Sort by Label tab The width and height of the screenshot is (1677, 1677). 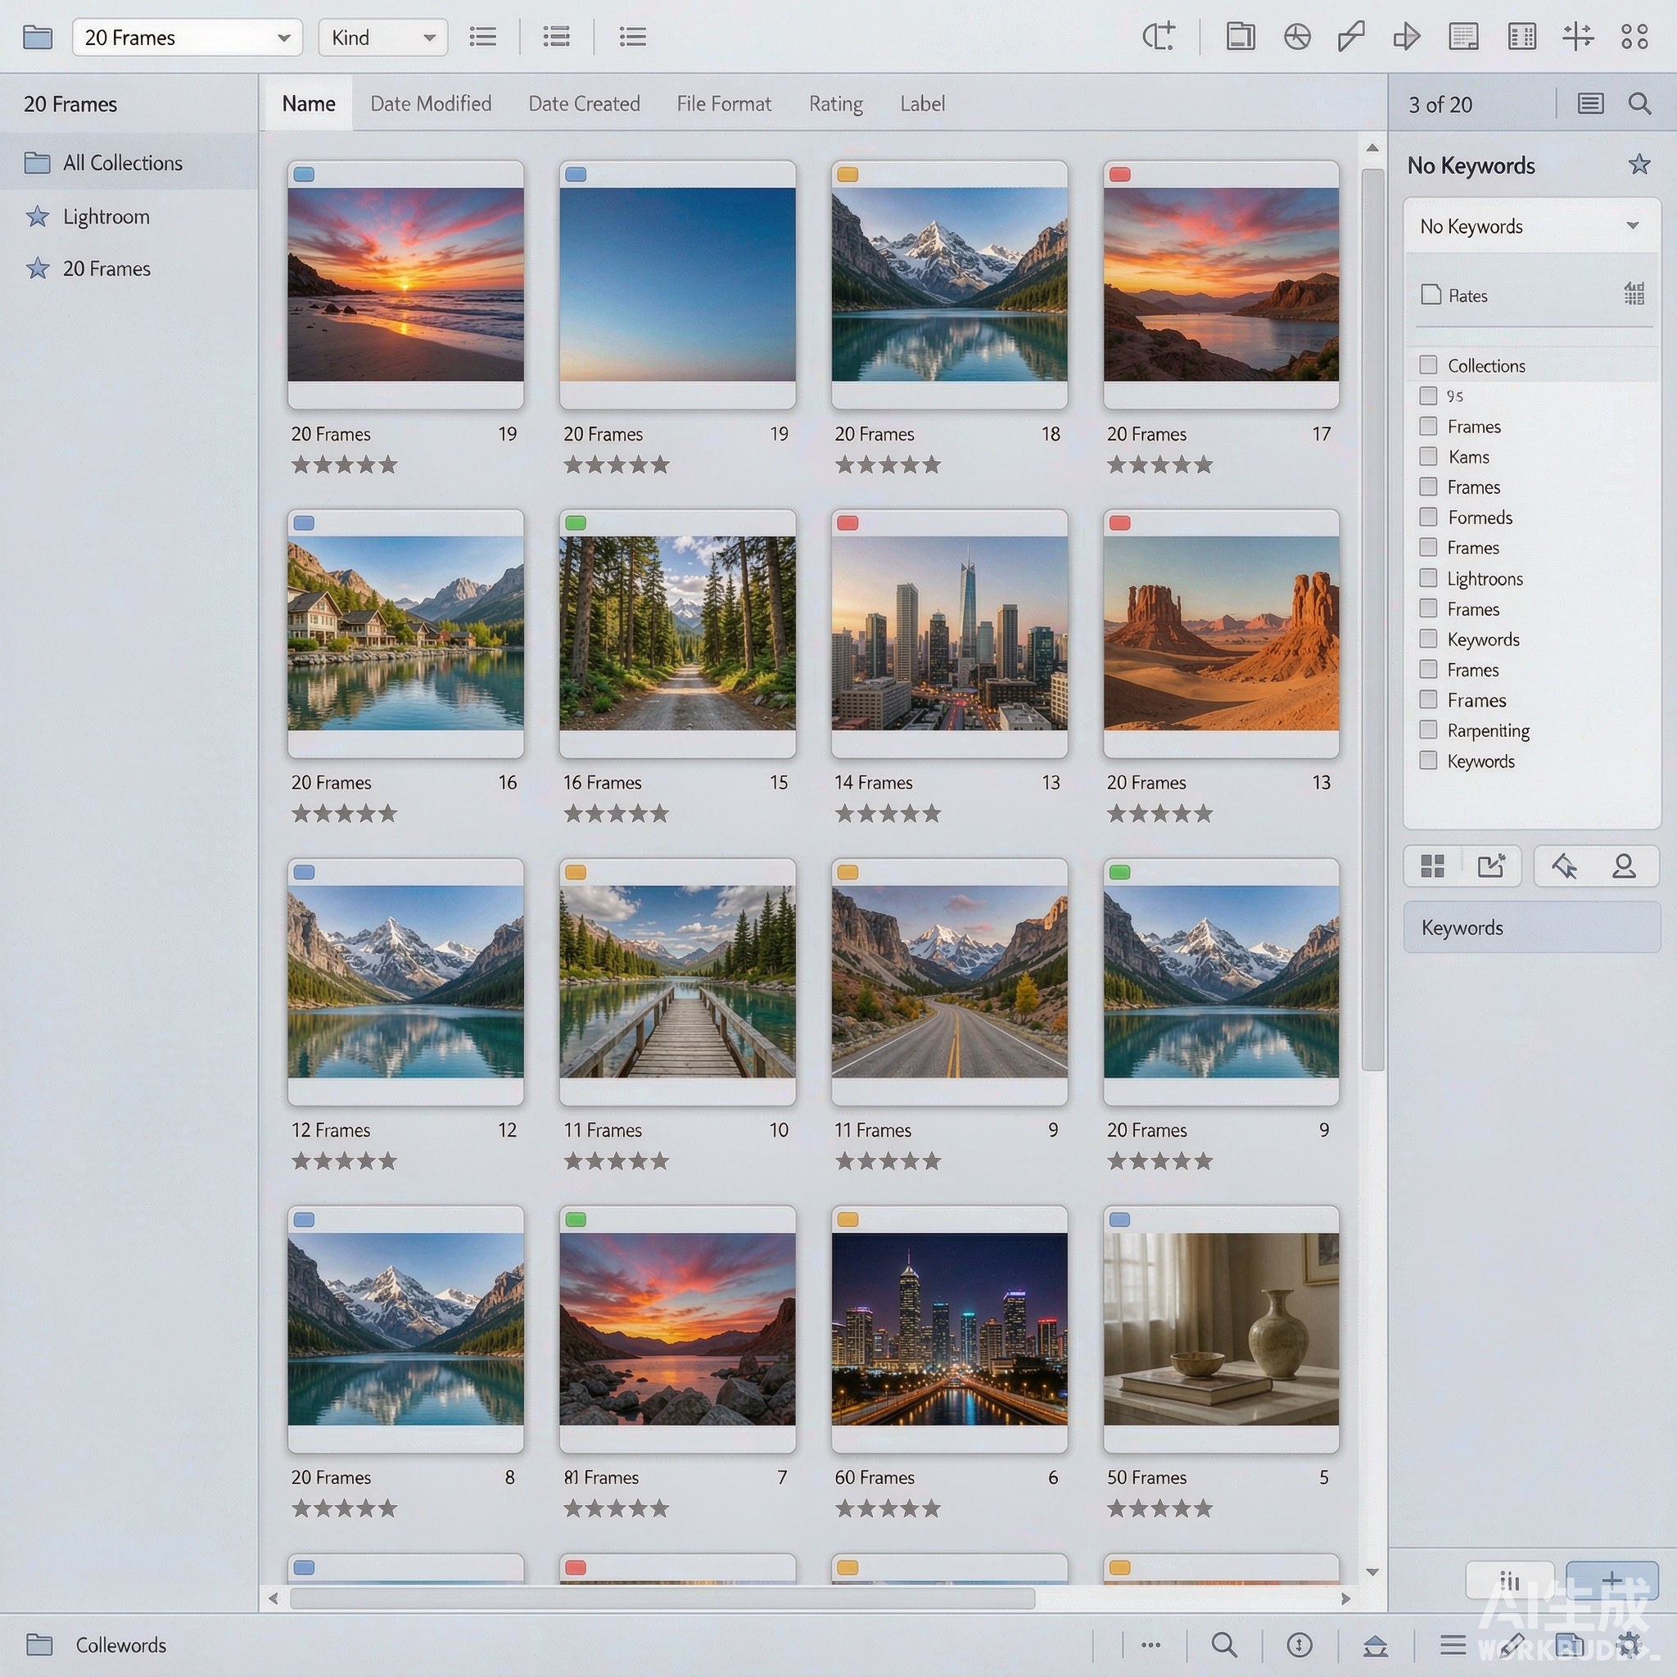click(922, 103)
